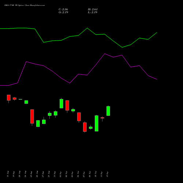Click the "19 Aug" date axis label
The height and width of the screenshot is (183, 183).
click(x=14, y=174)
